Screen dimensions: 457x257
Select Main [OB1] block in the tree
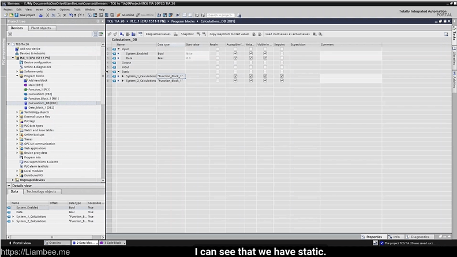click(x=36, y=85)
